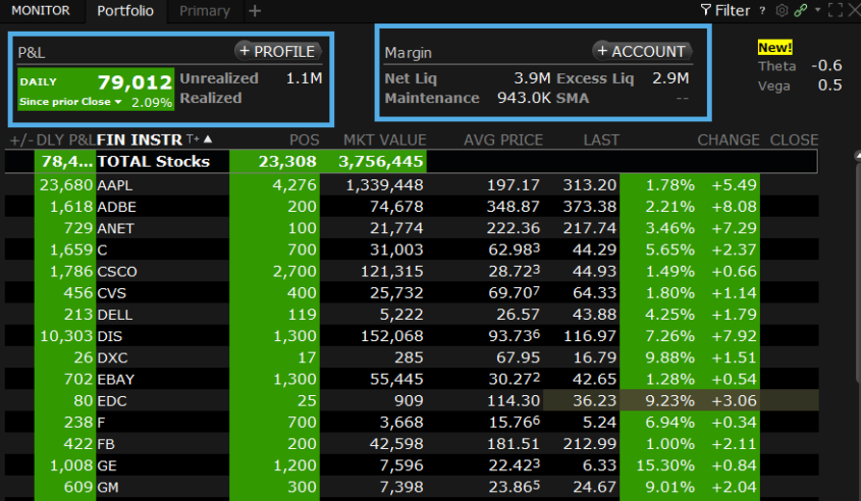Expand the Margin ACCOUNT section
The width and height of the screenshot is (861, 501).
[x=640, y=51]
